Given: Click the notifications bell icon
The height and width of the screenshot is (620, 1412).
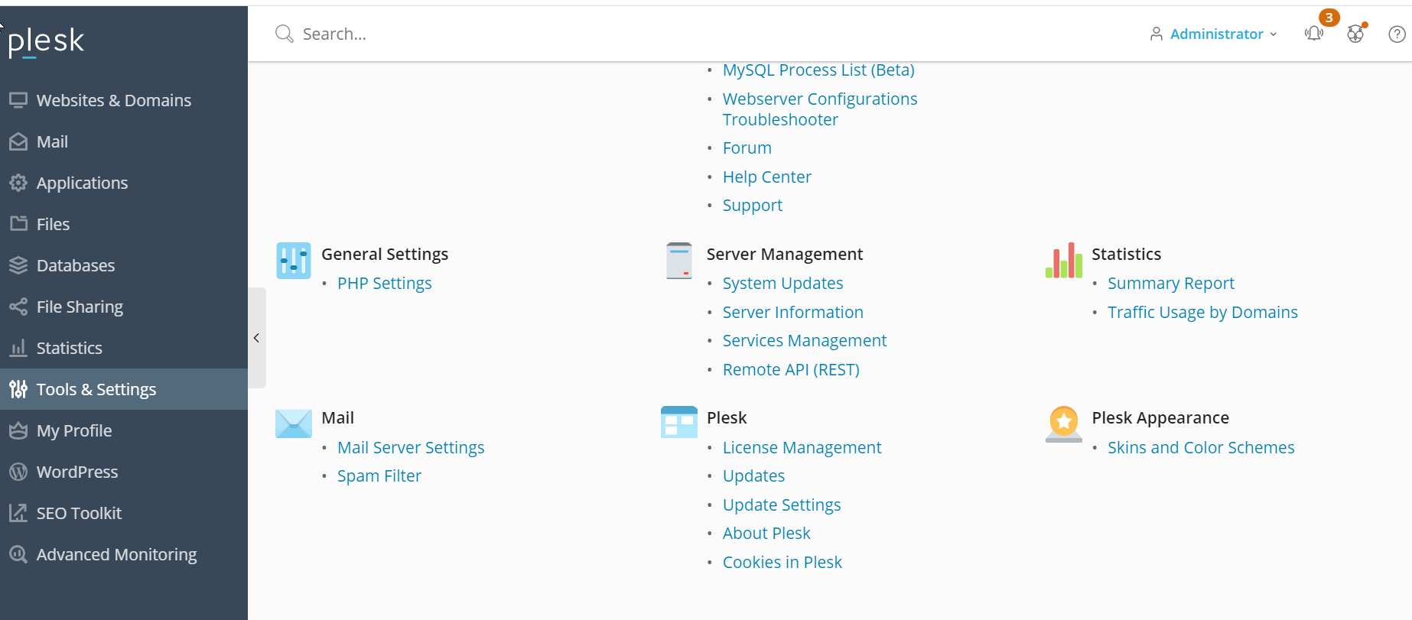Looking at the screenshot, I should (x=1314, y=34).
